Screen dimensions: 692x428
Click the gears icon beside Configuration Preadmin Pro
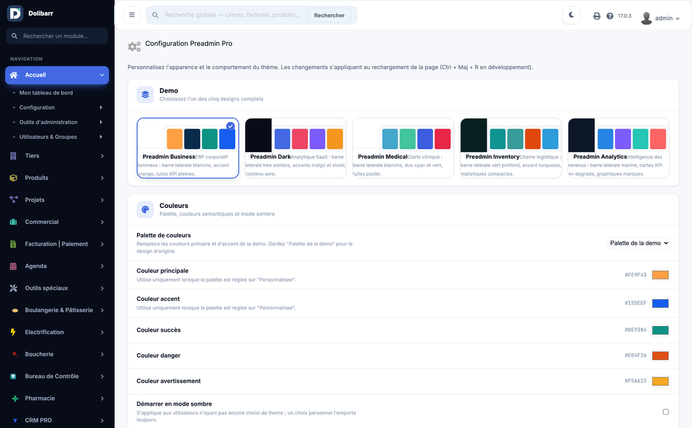[x=134, y=47]
